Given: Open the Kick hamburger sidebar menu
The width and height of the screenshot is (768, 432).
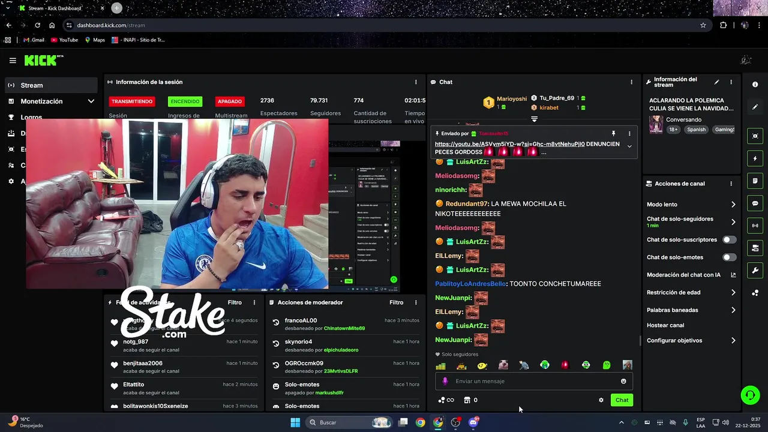Looking at the screenshot, I should (13, 61).
